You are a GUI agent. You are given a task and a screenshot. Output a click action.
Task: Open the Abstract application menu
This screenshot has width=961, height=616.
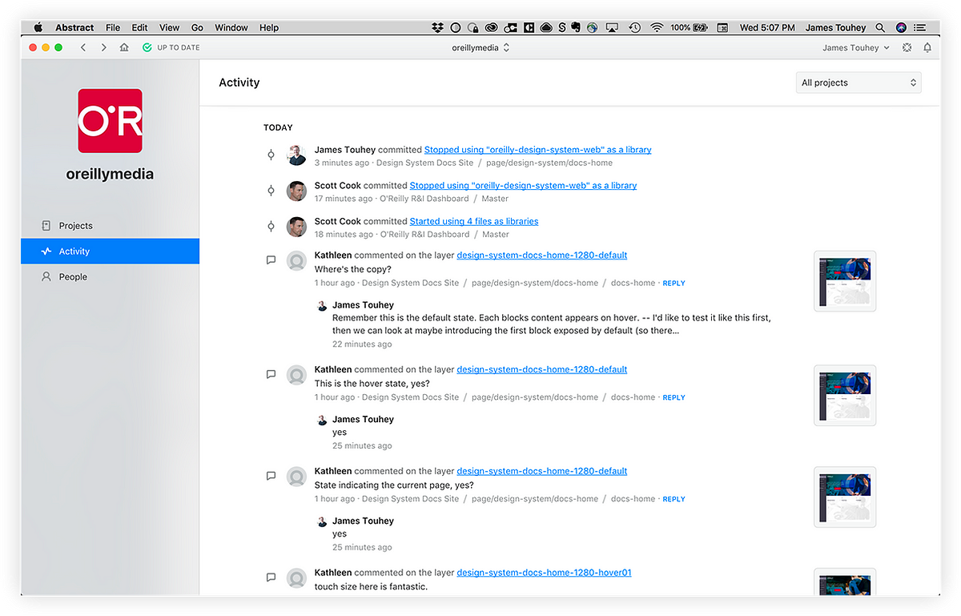(x=74, y=27)
